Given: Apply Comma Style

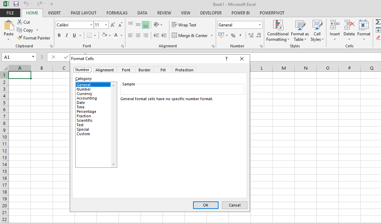Looking at the screenshot, I should click(x=240, y=35).
